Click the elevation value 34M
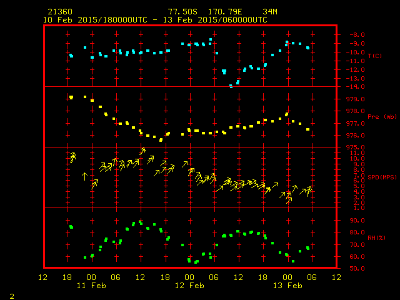The height and width of the screenshot is (300, 400). point(271,12)
